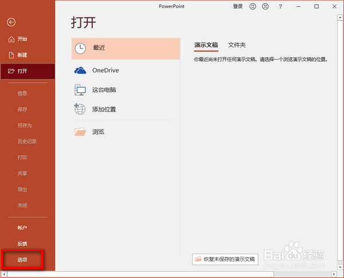Click the vertical scrollbar down arrow

click(340, 267)
